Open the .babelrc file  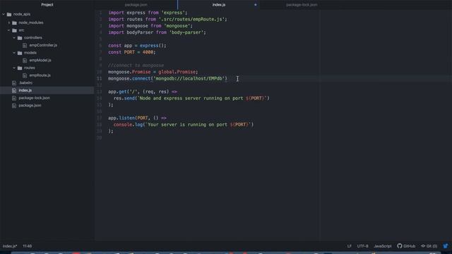click(25, 83)
